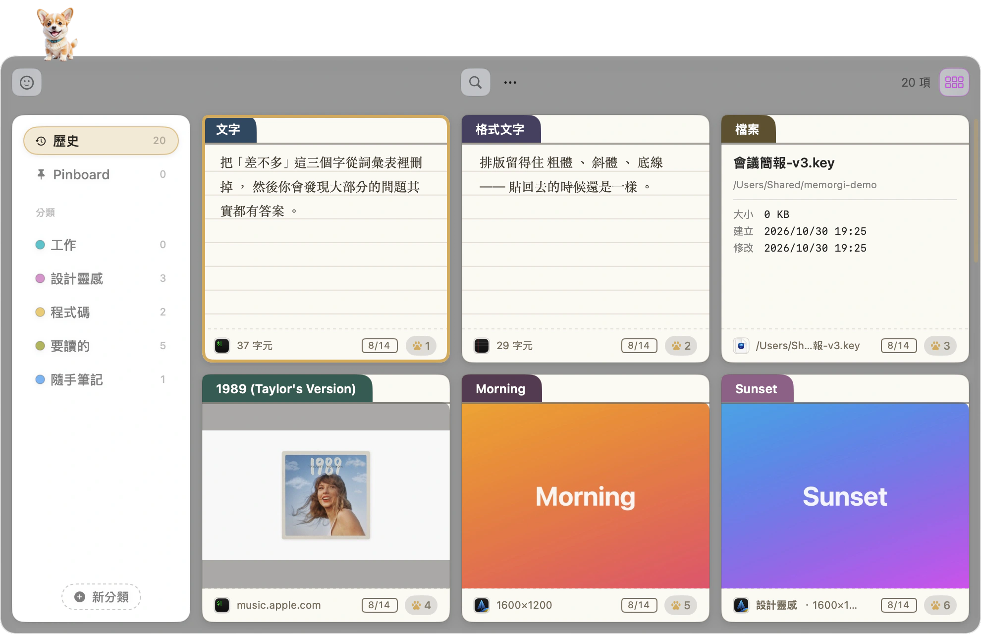Click the Keynote file icon on 檔案 card

coord(741,346)
